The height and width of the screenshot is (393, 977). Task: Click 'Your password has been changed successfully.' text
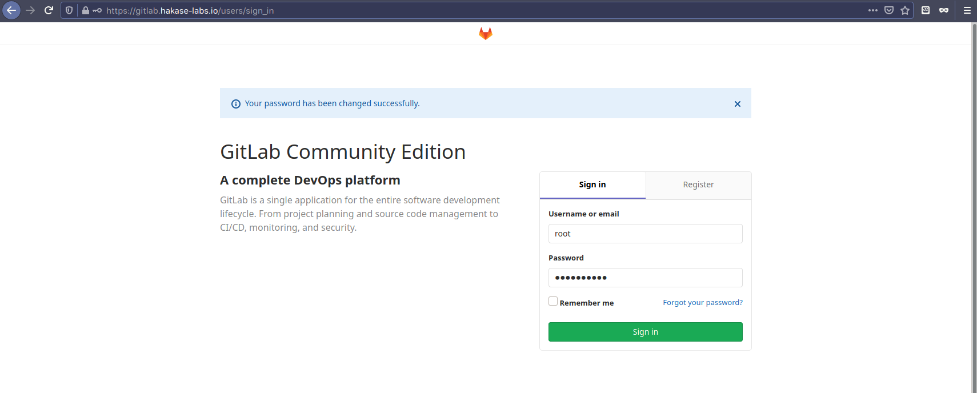click(x=332, y=103)
